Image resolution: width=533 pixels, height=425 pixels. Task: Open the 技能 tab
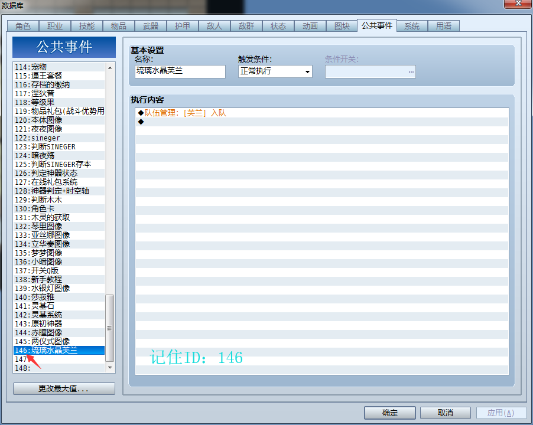point(87,26)
